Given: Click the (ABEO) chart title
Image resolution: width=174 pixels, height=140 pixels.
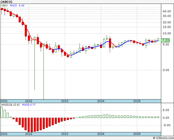Looking at the screenshot, I should coord(6,2).
